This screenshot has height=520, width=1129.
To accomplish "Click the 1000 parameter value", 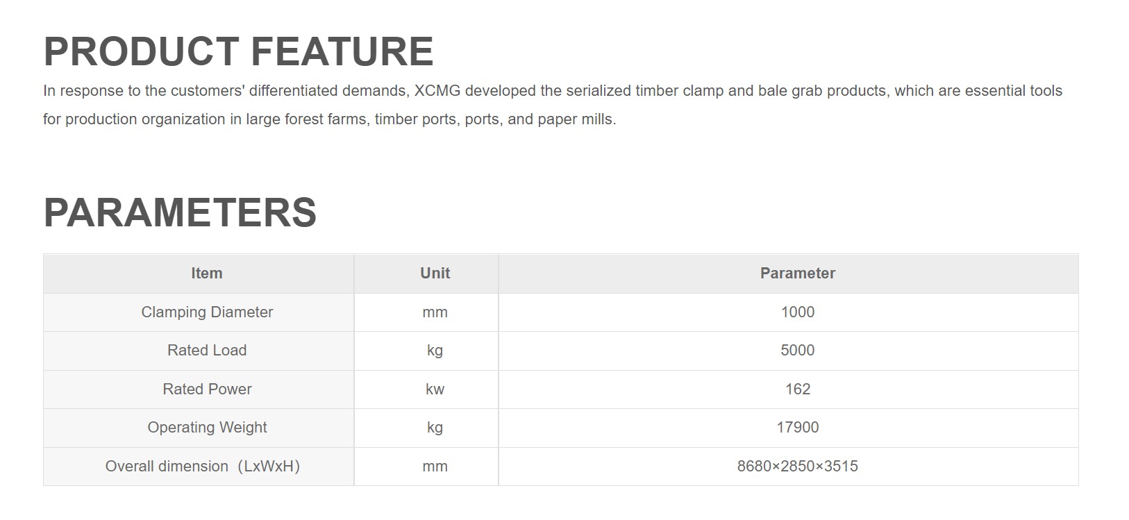I will pyautogui.click(x=797, y=312).
